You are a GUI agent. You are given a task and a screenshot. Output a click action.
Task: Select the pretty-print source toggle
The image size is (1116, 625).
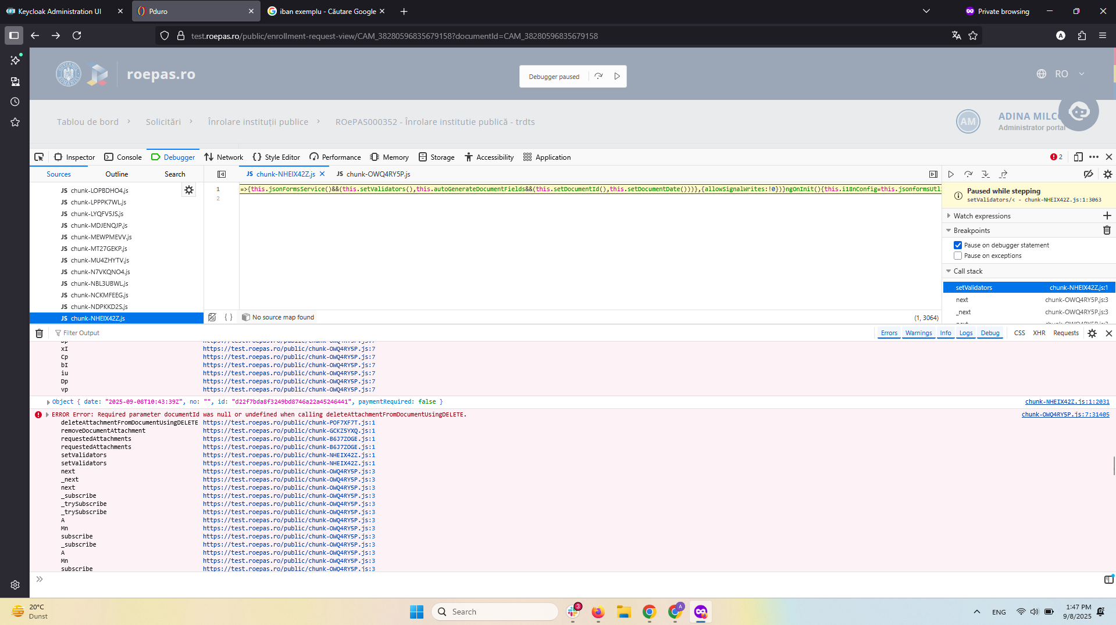click(228, 317)
